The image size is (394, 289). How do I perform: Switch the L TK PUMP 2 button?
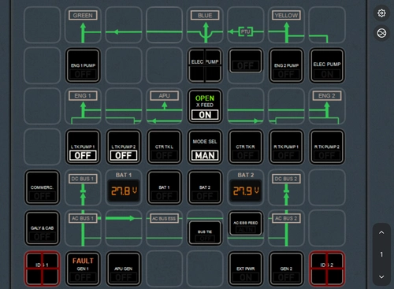(124, 147)
